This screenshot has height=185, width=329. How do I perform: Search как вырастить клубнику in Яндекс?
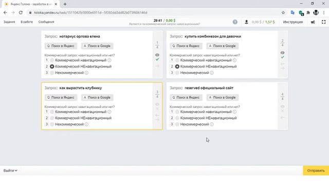(x=61, y=98)
